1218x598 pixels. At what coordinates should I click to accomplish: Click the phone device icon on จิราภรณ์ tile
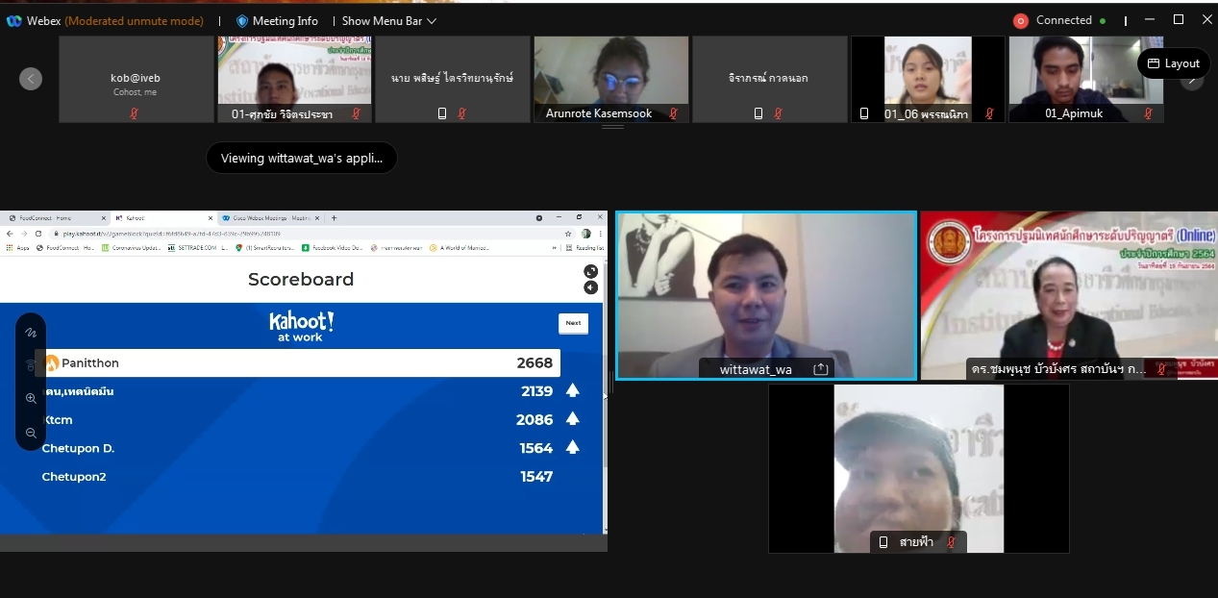758,113
